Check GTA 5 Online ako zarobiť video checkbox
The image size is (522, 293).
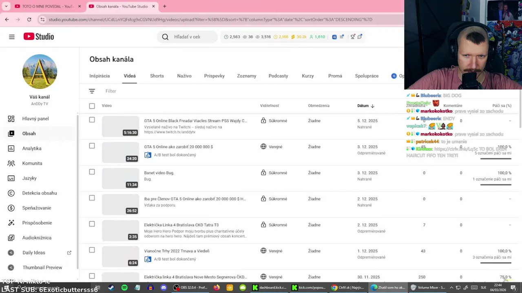pyautogui.click(x=92, y=146)
